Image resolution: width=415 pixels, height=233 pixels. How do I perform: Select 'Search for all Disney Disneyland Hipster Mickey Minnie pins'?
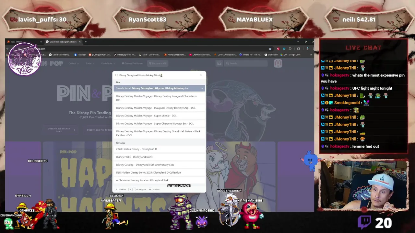(159, 88)
